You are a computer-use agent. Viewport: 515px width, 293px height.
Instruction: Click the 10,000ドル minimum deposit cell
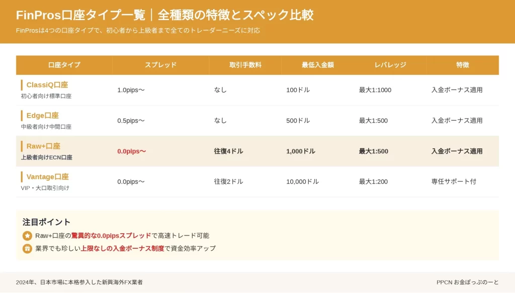(x=302, y=182)
